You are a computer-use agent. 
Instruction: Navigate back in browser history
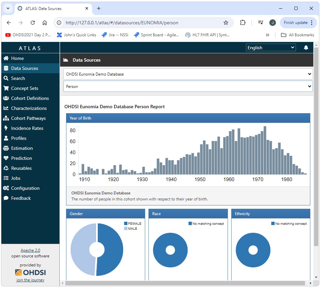[x=9, y=23]
